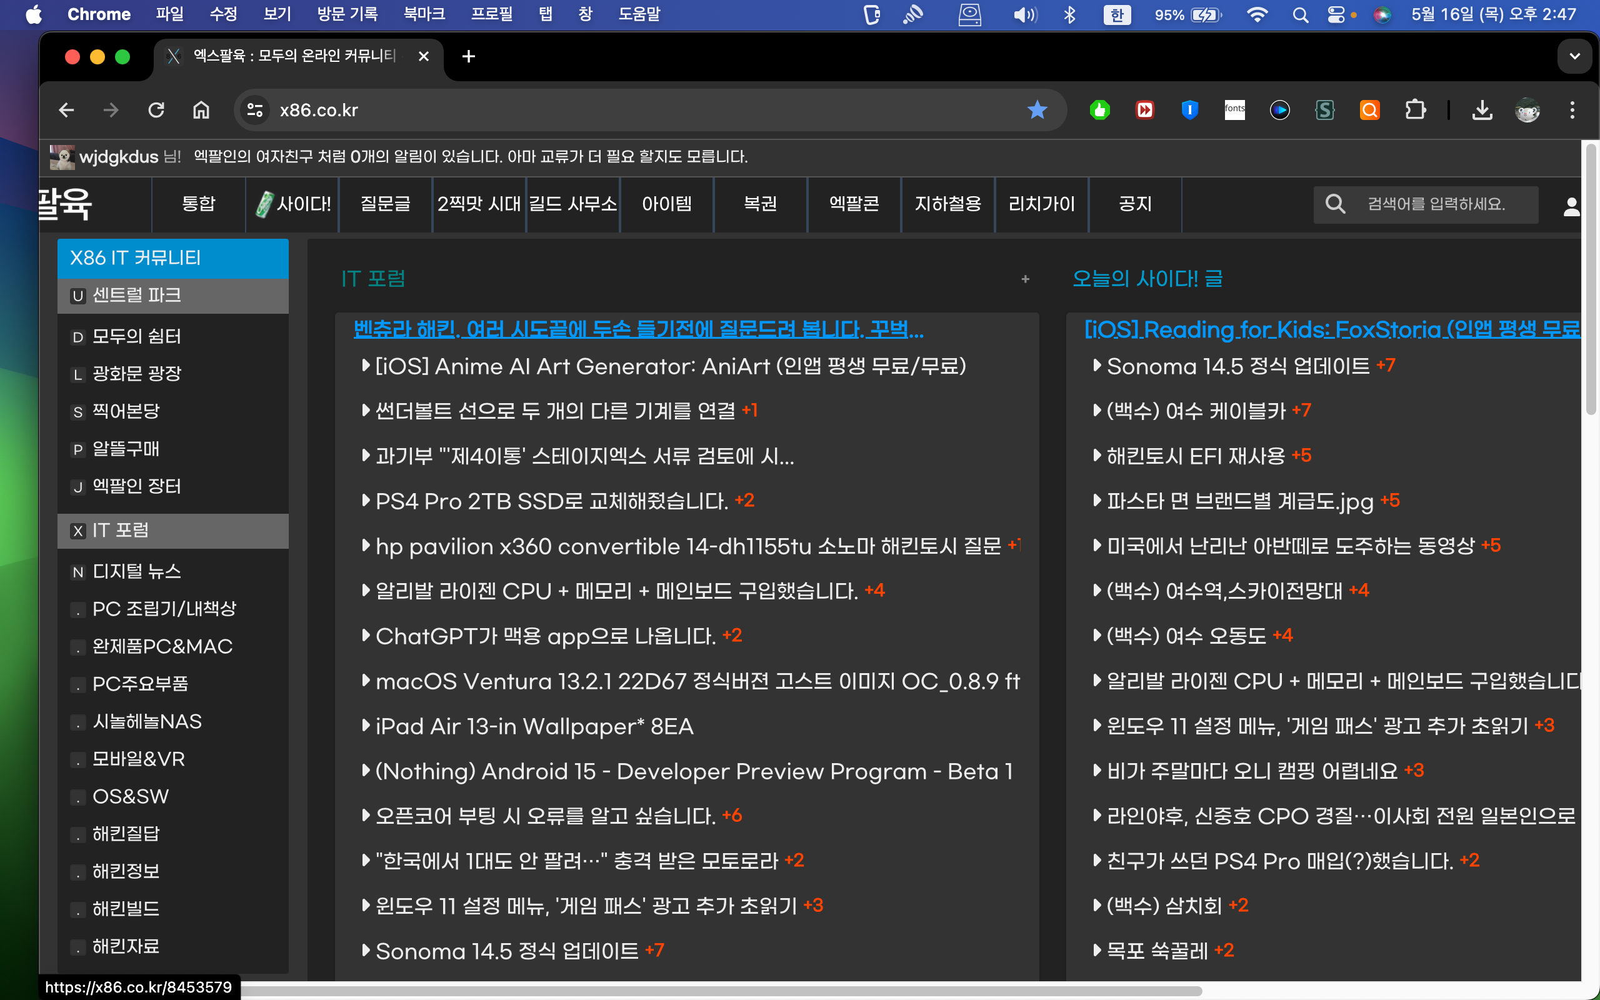Open the site user account icon
1600x1000 pixels.
(1571, 206)
